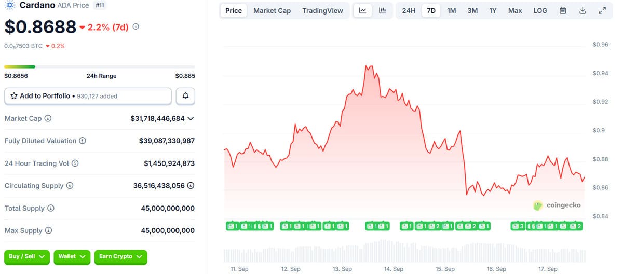The image size is (623, 274).
Task: Click the Total Supply 45,000,000,000 value
Action: click(168, 208)
